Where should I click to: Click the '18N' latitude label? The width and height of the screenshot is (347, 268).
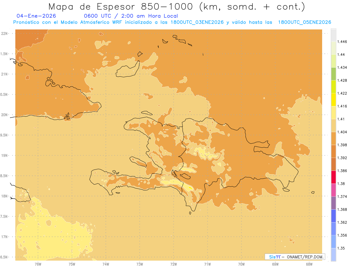(x=5, y=196)
